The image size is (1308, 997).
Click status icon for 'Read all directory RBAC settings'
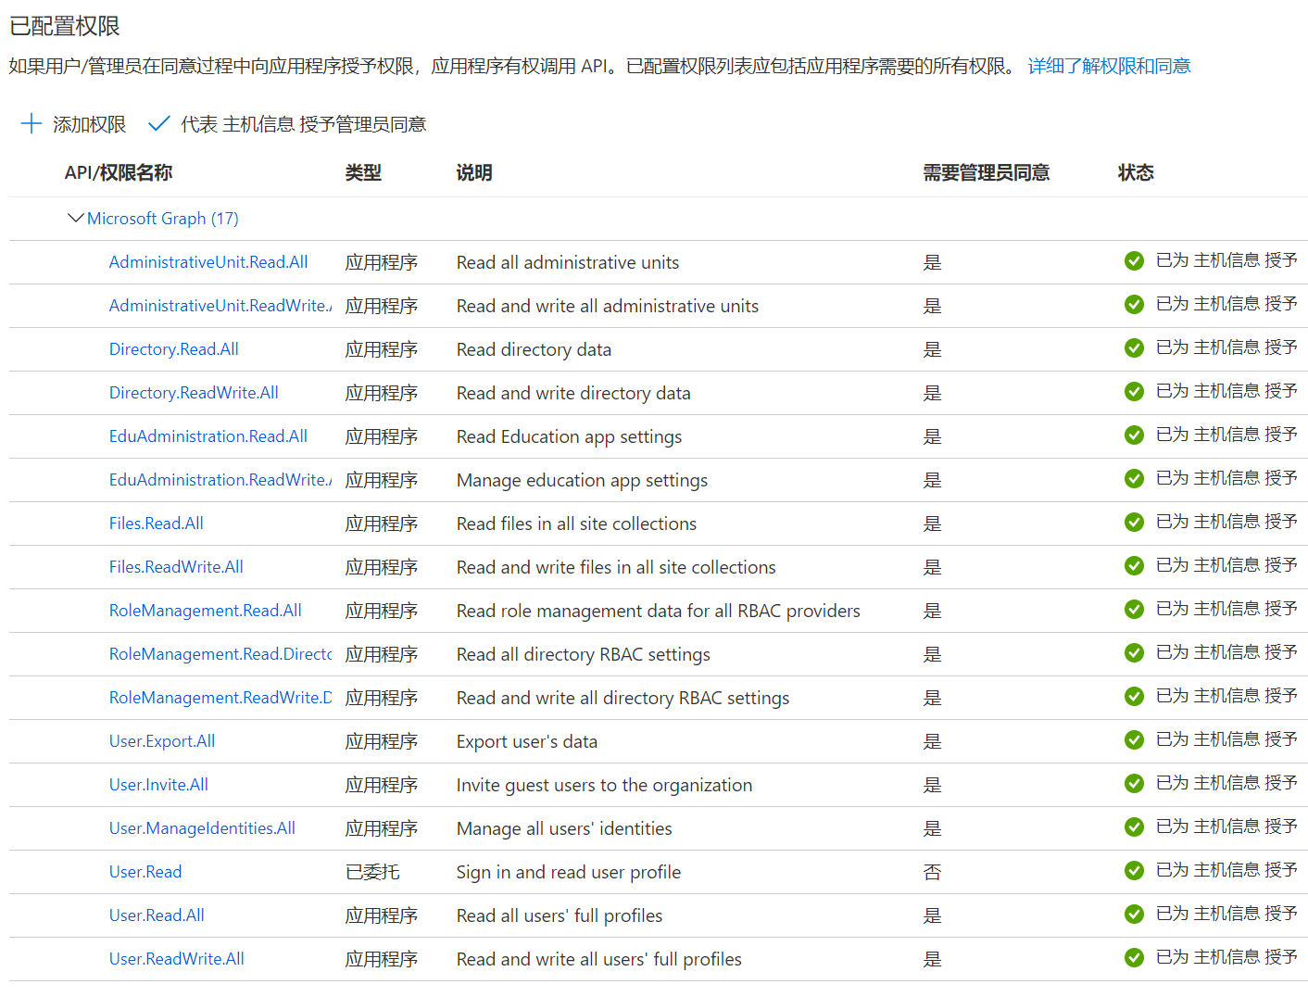pyautogui.click(x=1134, y=653)
